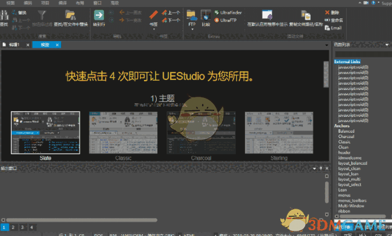Select the idmwelcome anchor entry
The image size is (392, 236).
350,158
